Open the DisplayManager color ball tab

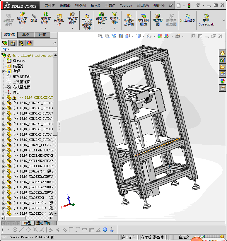(29, 43)
